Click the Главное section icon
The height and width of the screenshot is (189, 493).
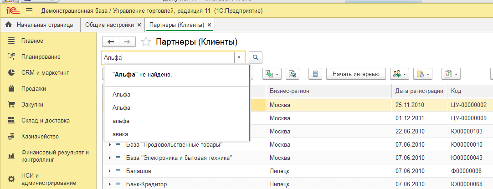click(11, 41)
